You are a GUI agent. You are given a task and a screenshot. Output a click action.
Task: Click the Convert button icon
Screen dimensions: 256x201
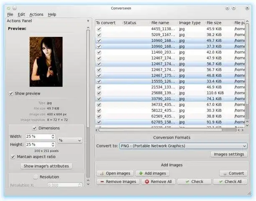point(225,174)
